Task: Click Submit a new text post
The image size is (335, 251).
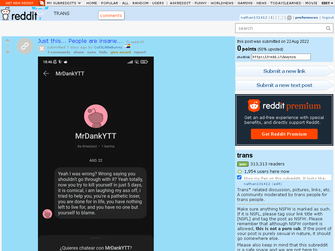Action: tap(284, 85)
